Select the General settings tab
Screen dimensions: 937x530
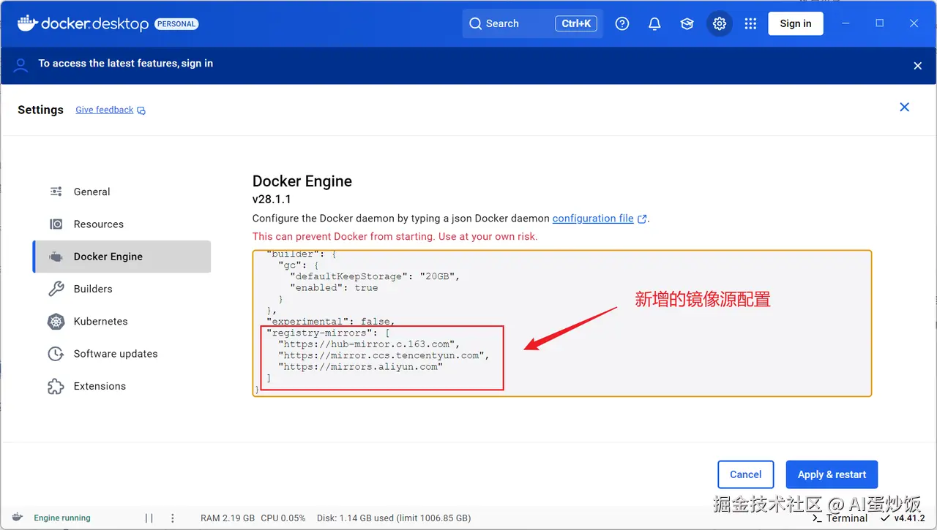point(122,192)
